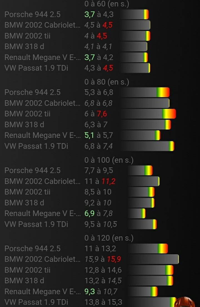This screenshot has width=200, height=307.
Task: Choose Porsche 944 2.5 under 0 à 80
Action: 32,92
